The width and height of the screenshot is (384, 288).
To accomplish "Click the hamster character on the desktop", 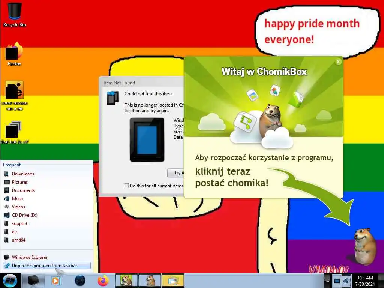I will pos(364,246).
